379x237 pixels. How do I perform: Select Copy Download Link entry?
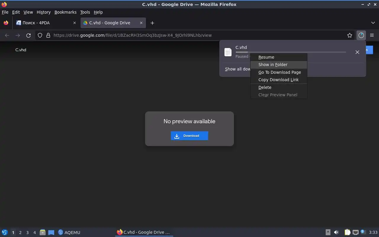(x=279, y=80)
